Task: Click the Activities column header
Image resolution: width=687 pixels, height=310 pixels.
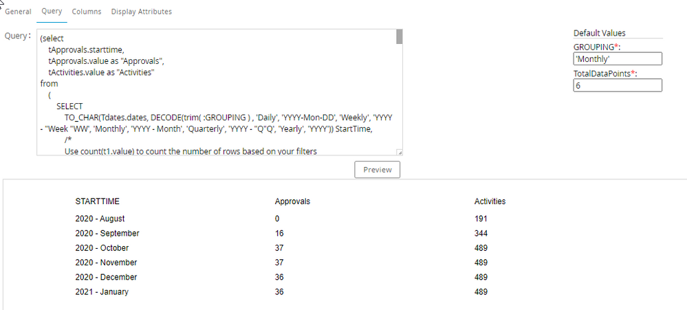Action: click(490, 201)
